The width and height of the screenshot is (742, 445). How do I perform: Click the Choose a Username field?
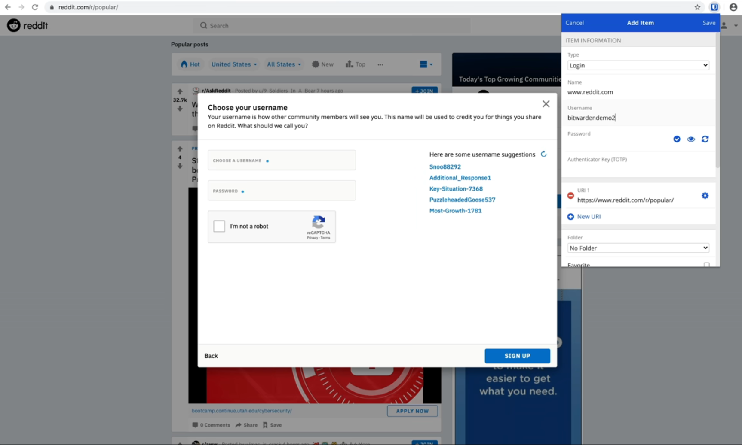pos(282,160)
